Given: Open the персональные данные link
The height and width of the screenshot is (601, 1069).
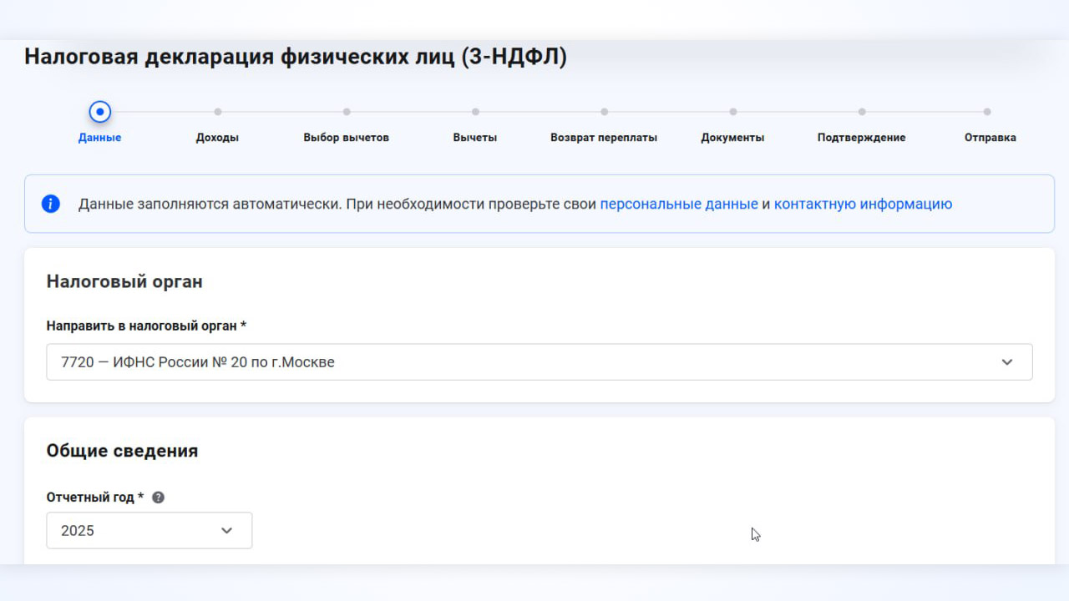Looking at the screenshot, I should point(678,204).
